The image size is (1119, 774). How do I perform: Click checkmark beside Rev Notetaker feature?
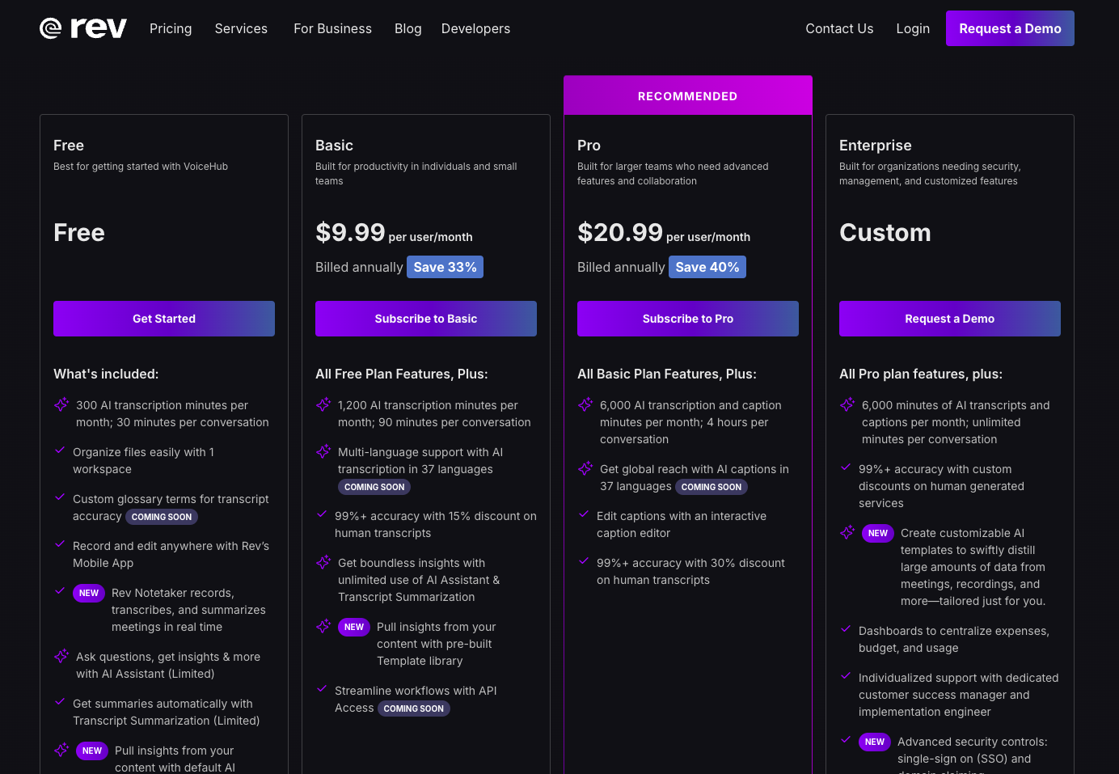(60, 591)
